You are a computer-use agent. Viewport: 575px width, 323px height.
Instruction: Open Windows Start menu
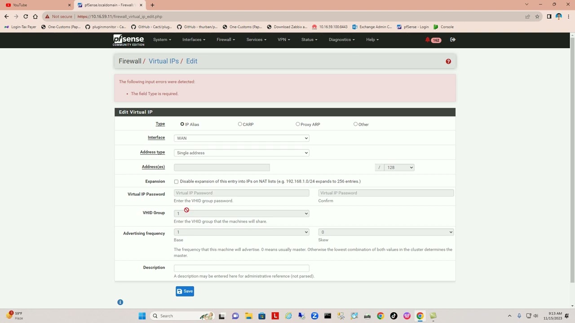(x=142, y=316)
